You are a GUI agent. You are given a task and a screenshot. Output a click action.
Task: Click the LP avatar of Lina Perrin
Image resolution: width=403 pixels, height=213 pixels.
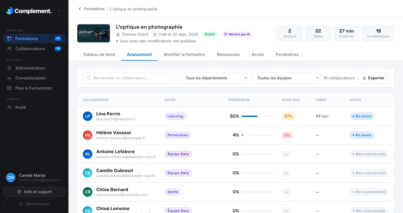click(87, 116)
